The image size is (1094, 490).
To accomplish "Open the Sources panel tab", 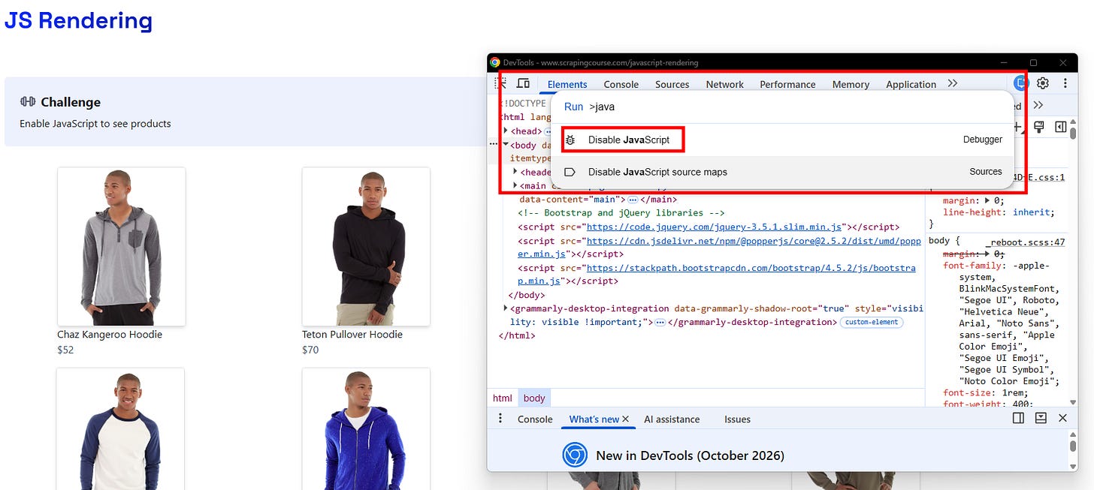I will point(672,84).
